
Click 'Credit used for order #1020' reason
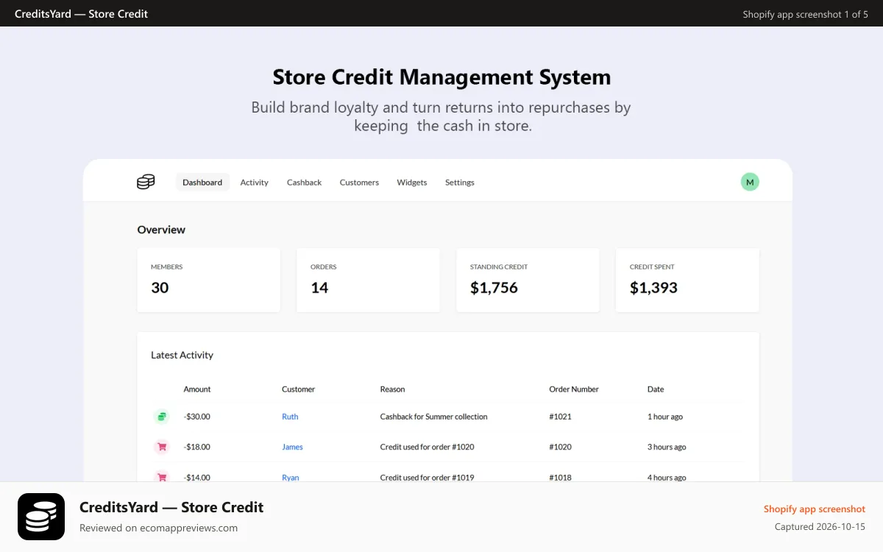[428, 447]
